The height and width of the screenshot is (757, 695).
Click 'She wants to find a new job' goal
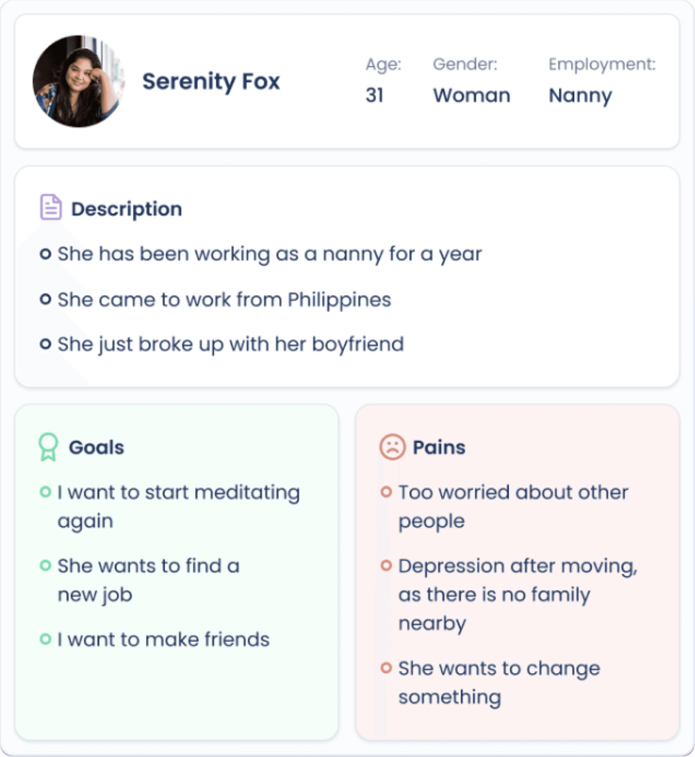coord(148,580)
